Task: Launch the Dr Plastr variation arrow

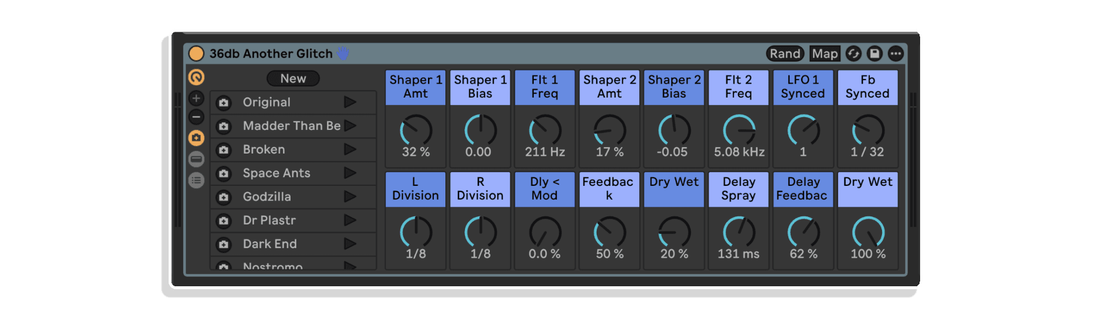Action: click(x=350, y=220)
